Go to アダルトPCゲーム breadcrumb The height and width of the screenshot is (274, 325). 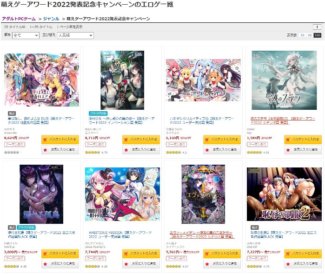tap(19, 19)
